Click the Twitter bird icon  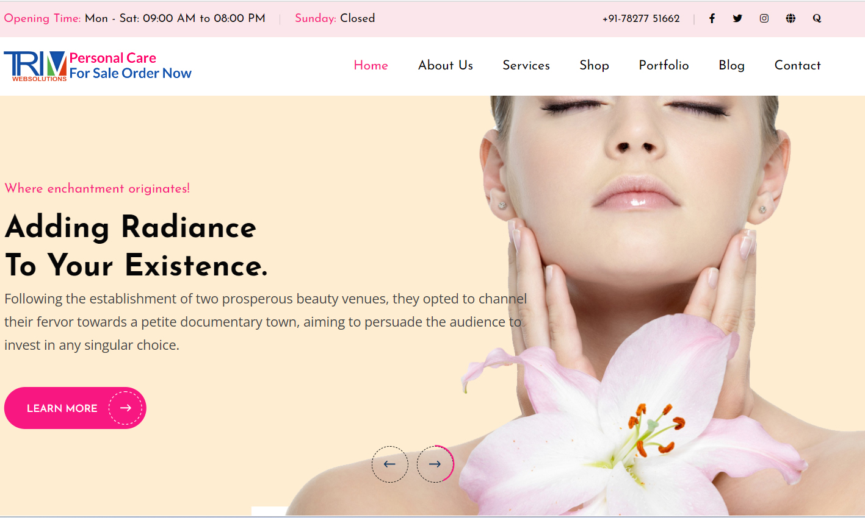click(x=737, y=18)
